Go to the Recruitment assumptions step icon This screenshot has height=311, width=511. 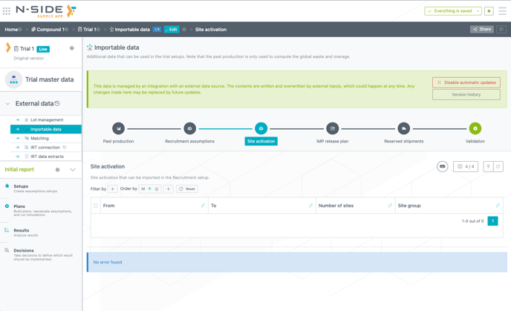[x=189, y=128]
